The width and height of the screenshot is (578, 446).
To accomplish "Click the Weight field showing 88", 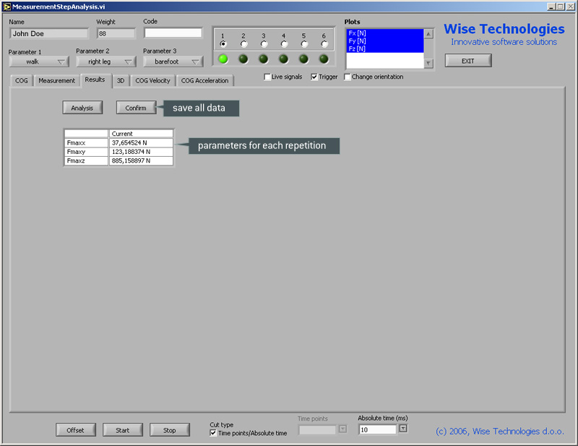I will [x=116, y=33].
